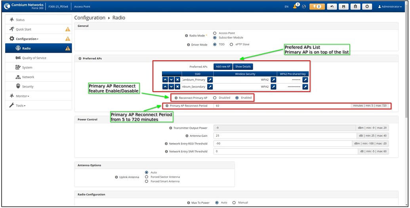Edit SSID of Cambium_Primary row
410x208 pixels.
(210, 80)
